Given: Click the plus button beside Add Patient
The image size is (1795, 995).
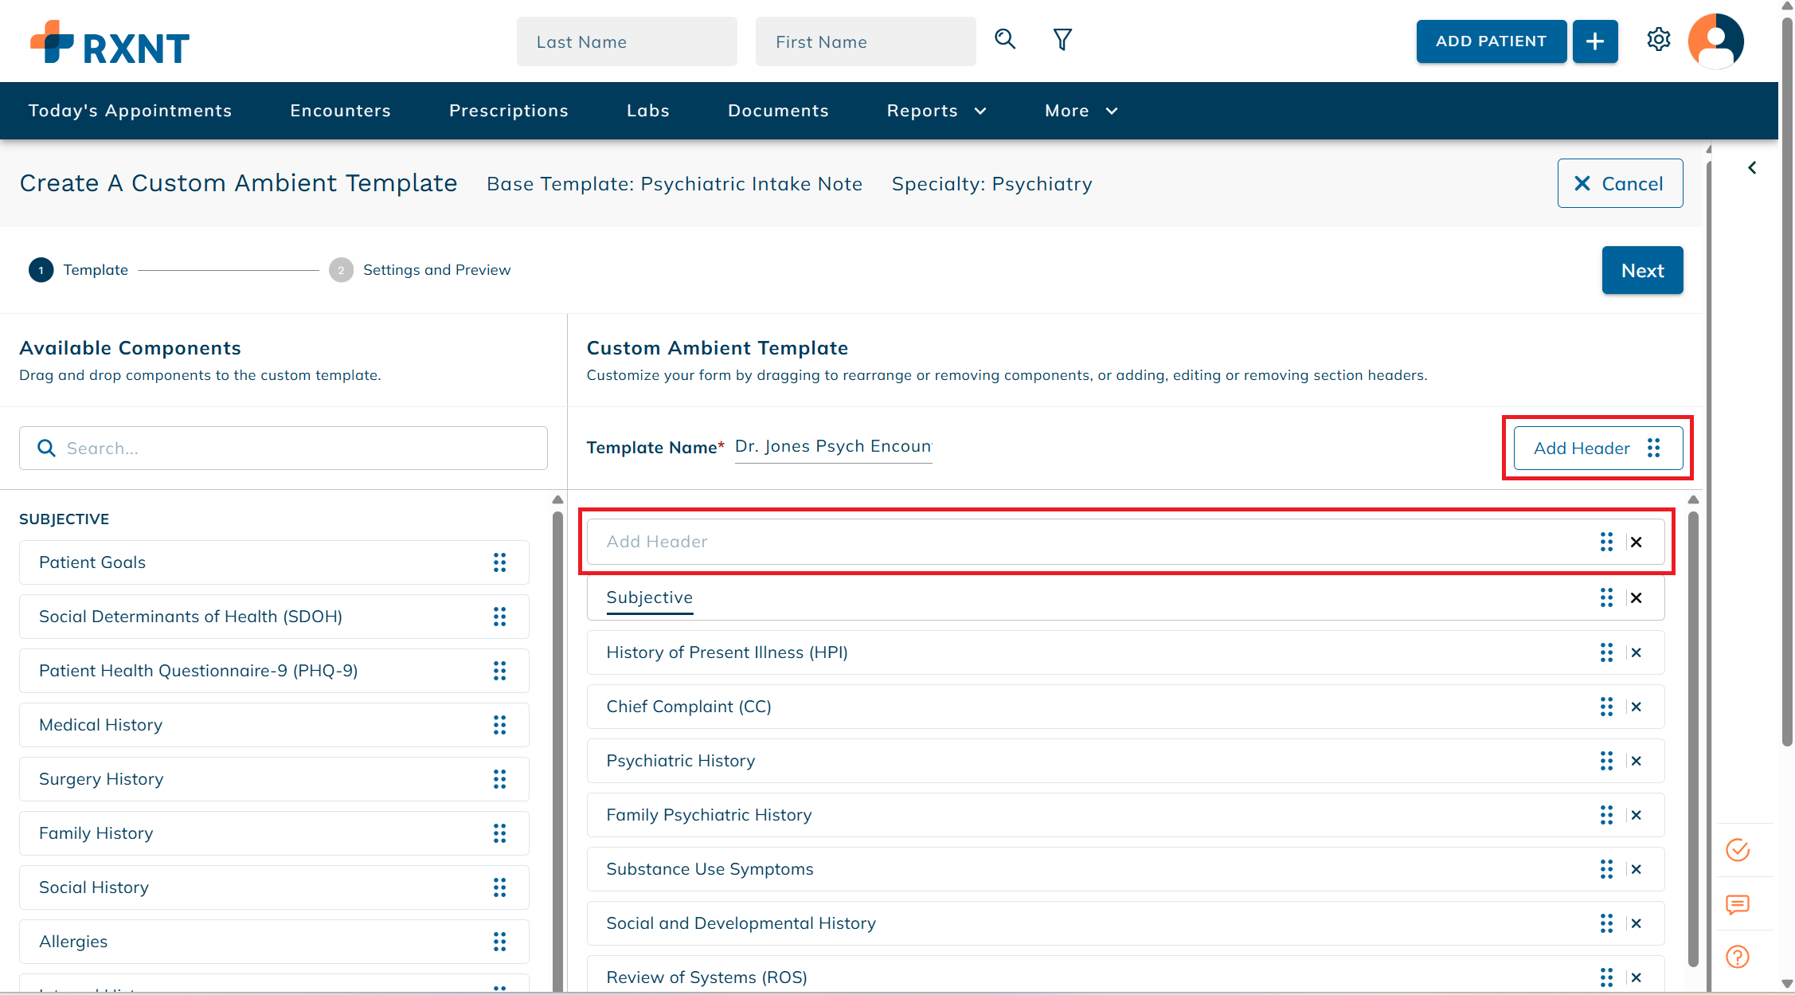Looking at the screenshot, I should [x=1594, y=41].
